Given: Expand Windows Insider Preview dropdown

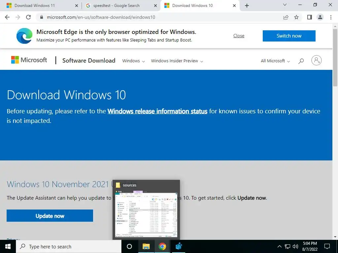Looking at the screenshot, I should (177, 61).
